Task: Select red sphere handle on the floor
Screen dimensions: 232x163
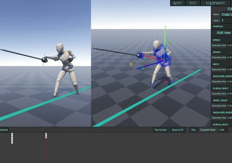Action: [164, 81]
